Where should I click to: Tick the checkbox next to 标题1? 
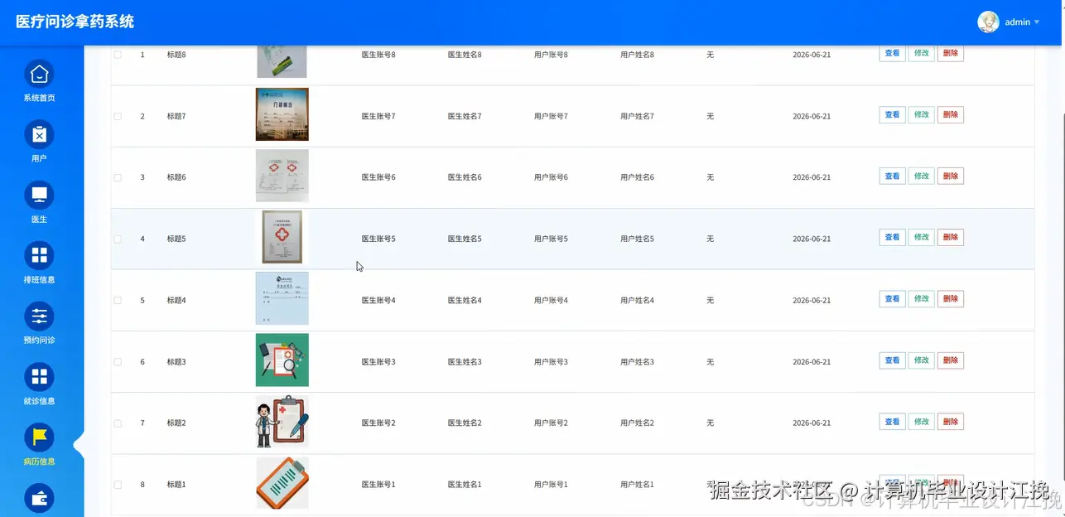tap(117, 484)
